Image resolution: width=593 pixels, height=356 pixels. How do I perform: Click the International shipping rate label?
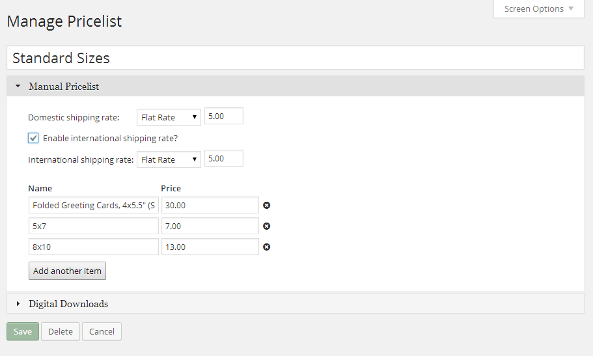[x=81, y=160]
